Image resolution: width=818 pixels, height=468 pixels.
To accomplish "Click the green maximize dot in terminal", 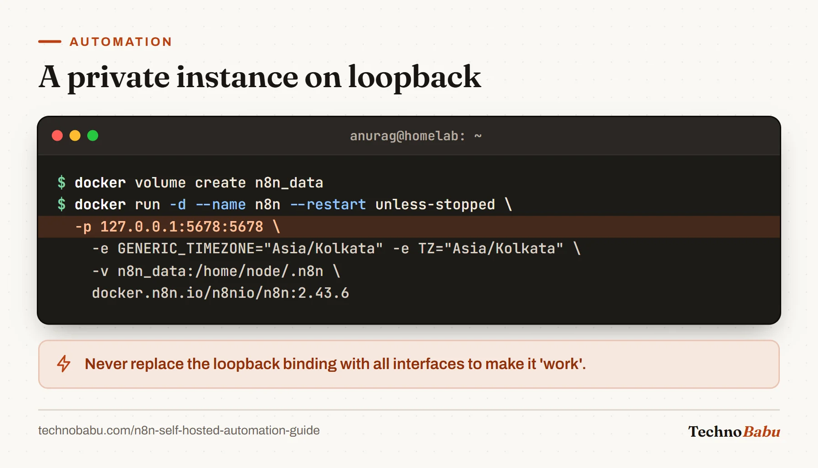I will pos(93,136).
